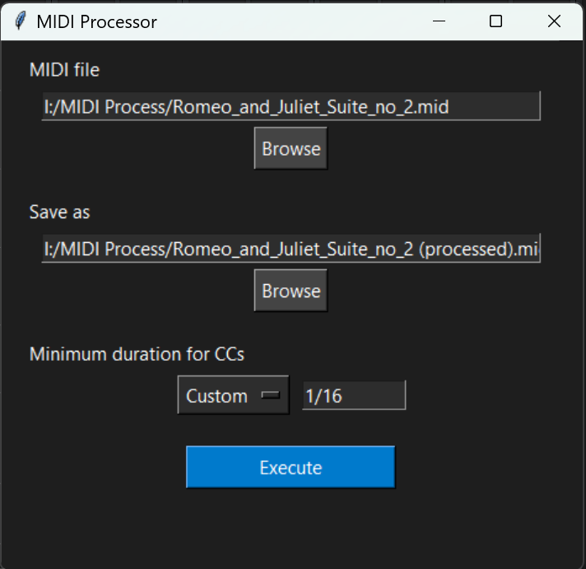Click the word "Custom" in the option menu

point(216,396)
